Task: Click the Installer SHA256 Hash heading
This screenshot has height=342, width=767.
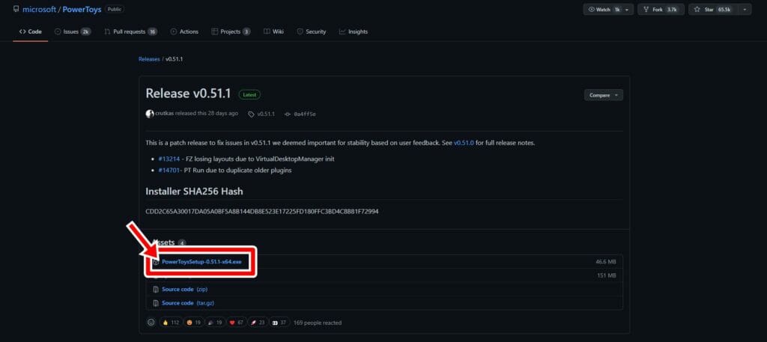Action: click(194, 191)
